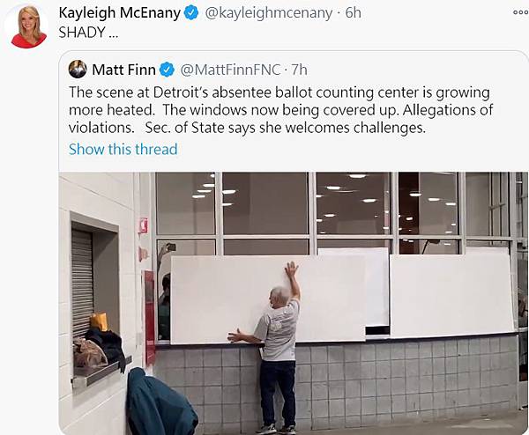
Task: Click the gray tiled wall in the video
Action: (x=397, y=379)
